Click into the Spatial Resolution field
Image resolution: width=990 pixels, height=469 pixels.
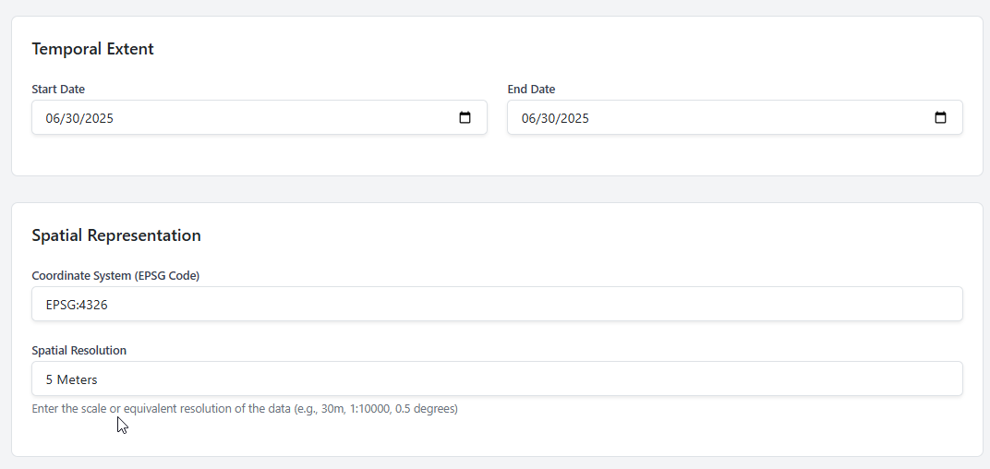point(497,379)
